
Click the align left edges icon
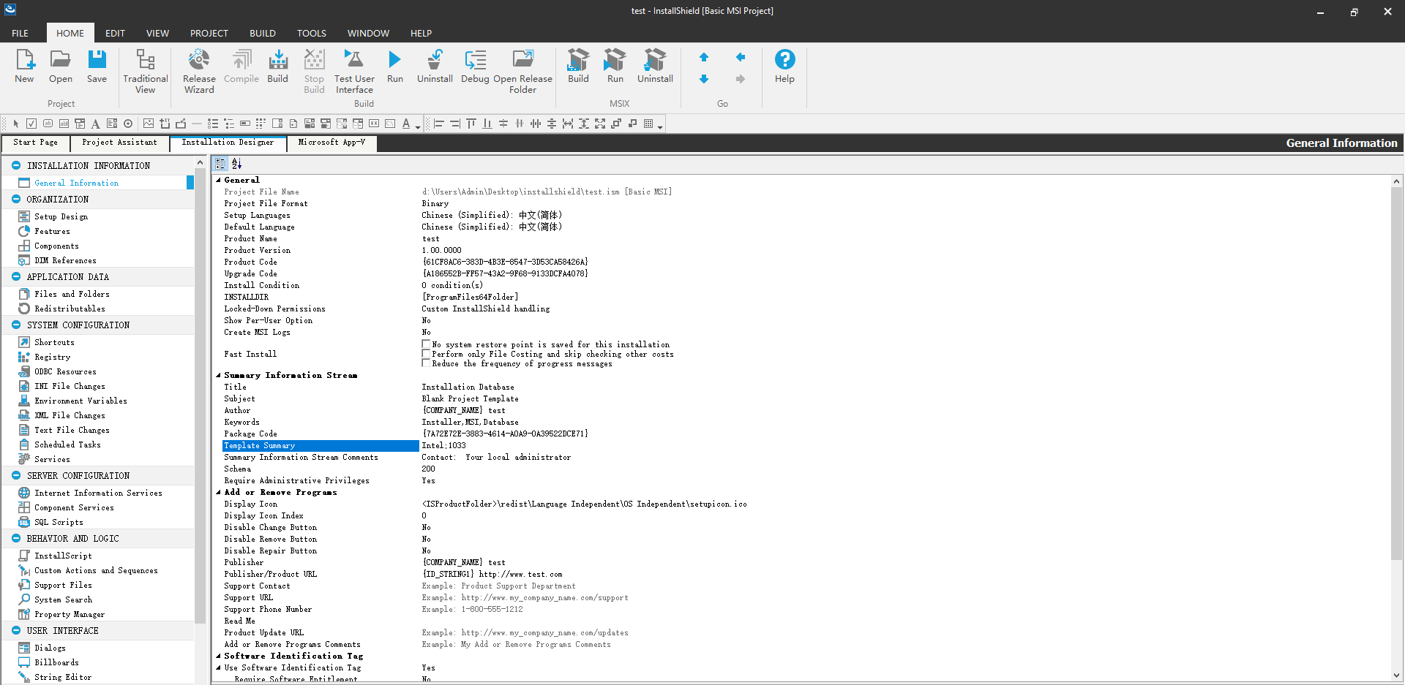click(439, 124)
